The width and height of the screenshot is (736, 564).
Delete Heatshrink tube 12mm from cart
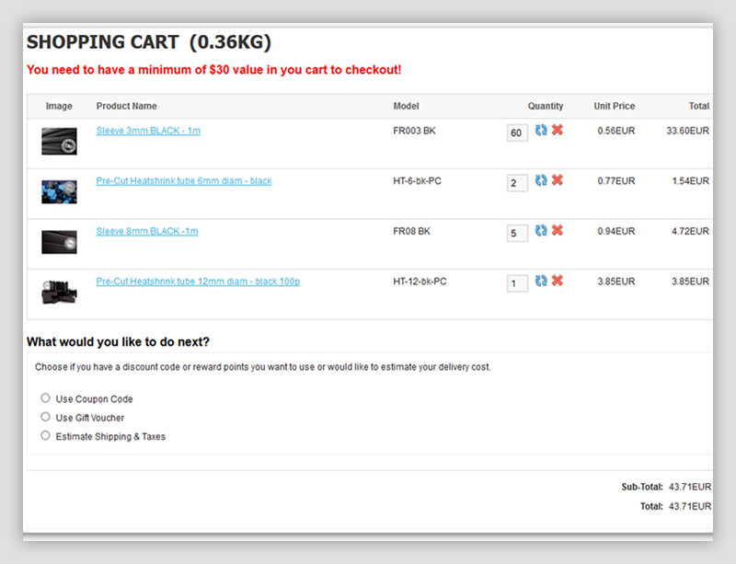click(x=557, y=282)
